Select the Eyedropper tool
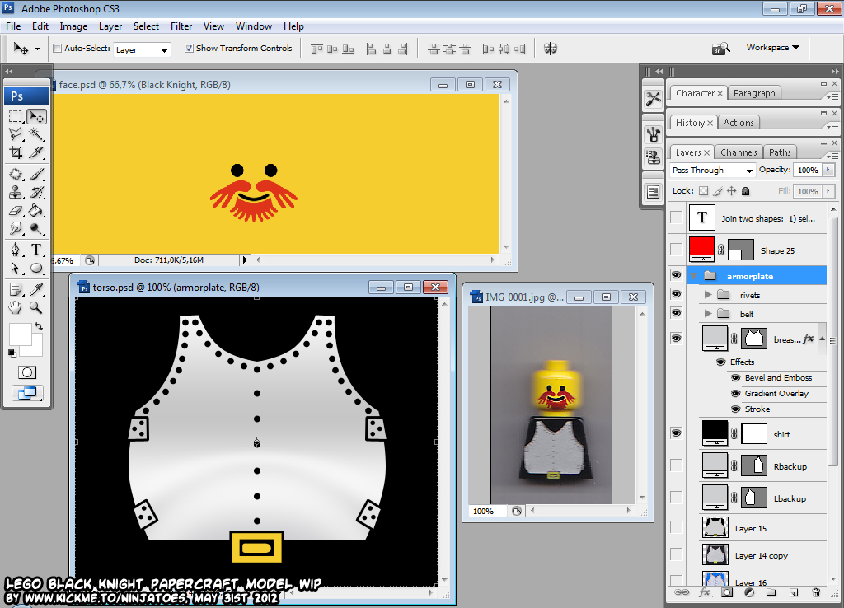The width and height of the screenshot is (844, 608). 36,289
